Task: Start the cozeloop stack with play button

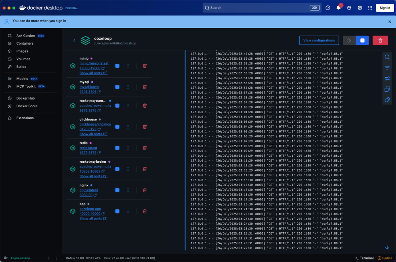Action: coord(349,40)
